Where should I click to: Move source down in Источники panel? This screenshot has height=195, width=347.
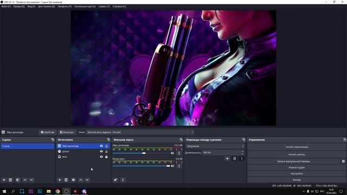click(x=87, y=180)
